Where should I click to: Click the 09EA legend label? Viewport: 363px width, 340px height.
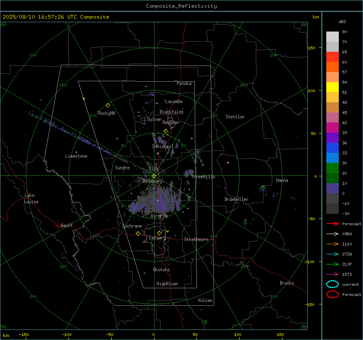pos(347,234)
